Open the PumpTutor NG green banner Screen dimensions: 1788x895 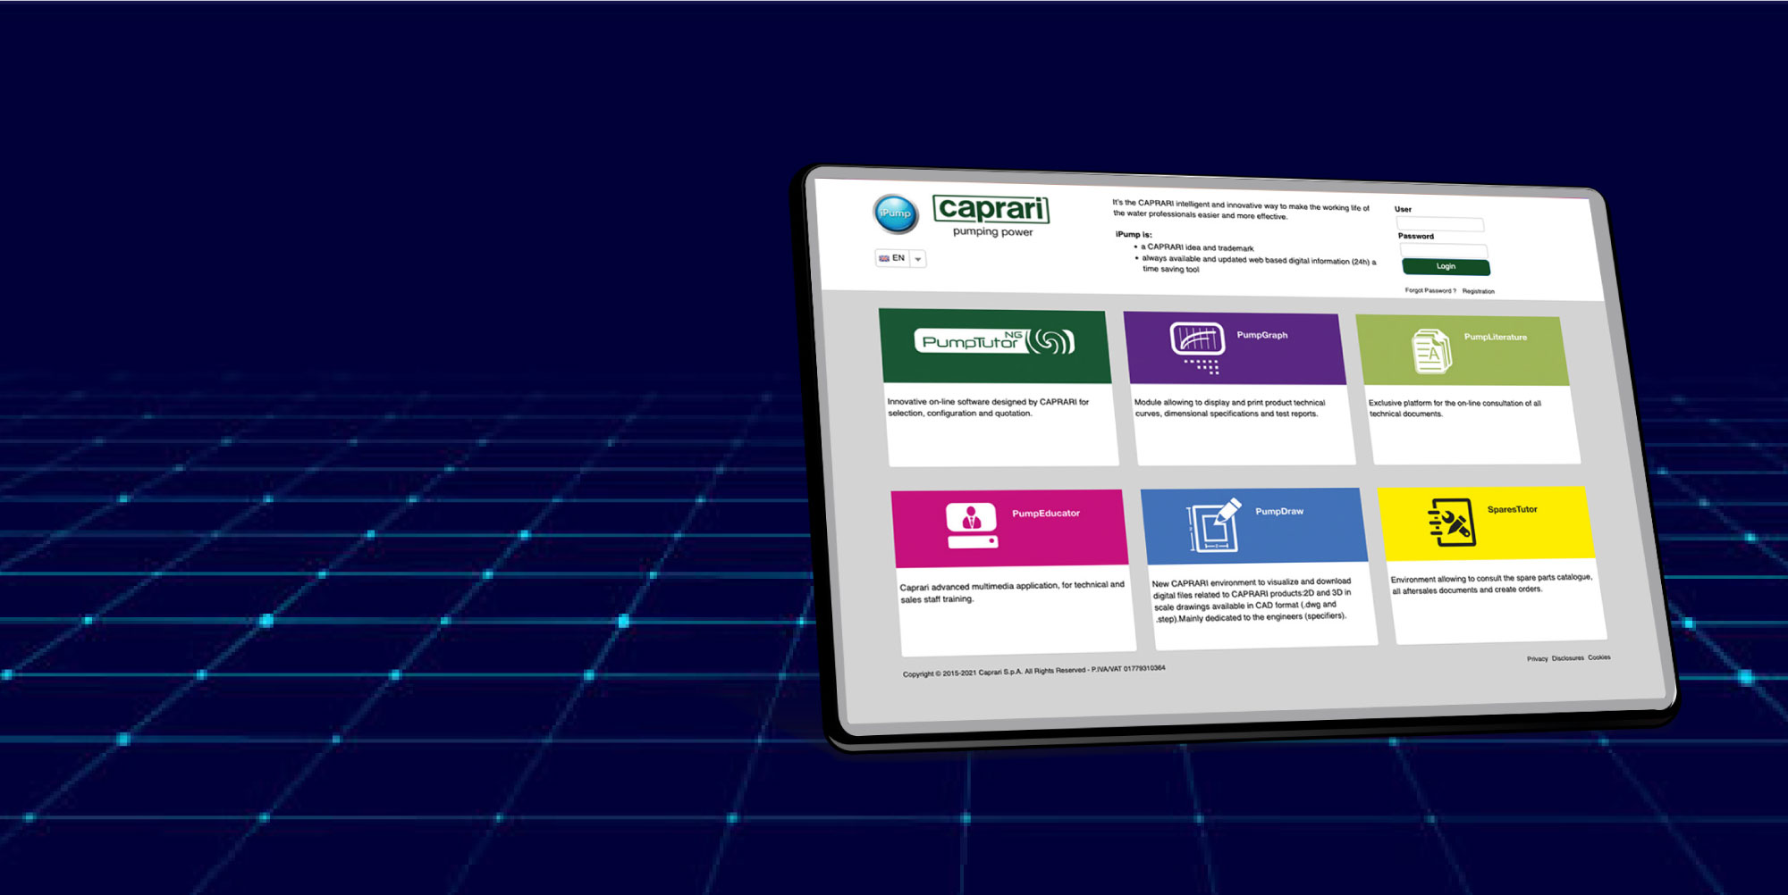(x=995, y=347)
